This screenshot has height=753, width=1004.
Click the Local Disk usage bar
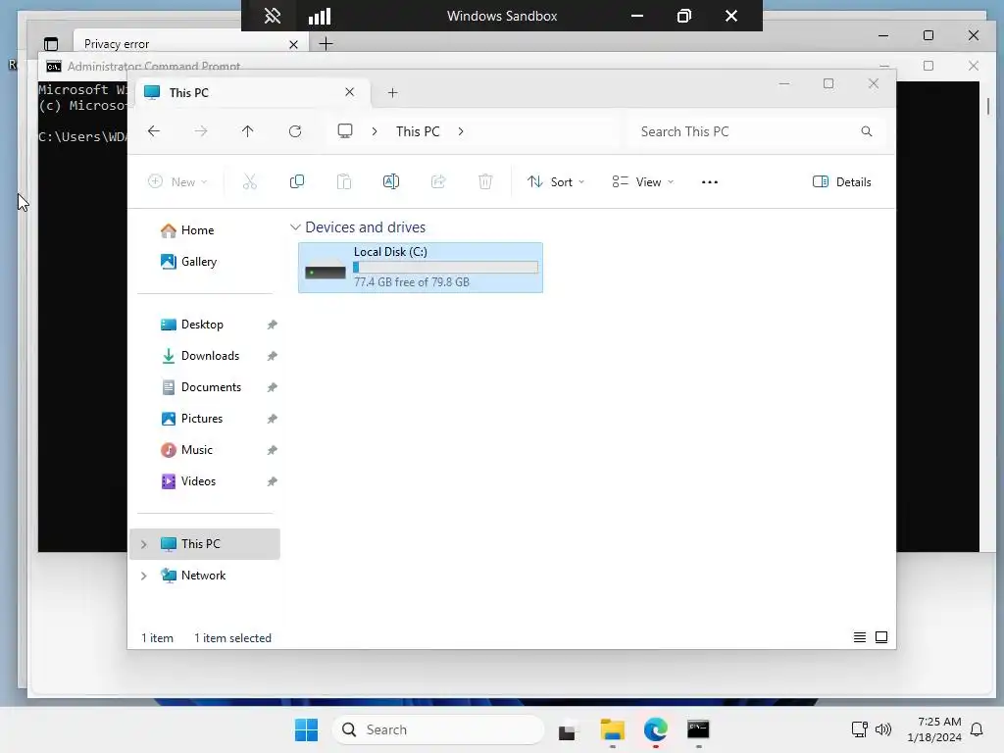[x=446, y=268]
